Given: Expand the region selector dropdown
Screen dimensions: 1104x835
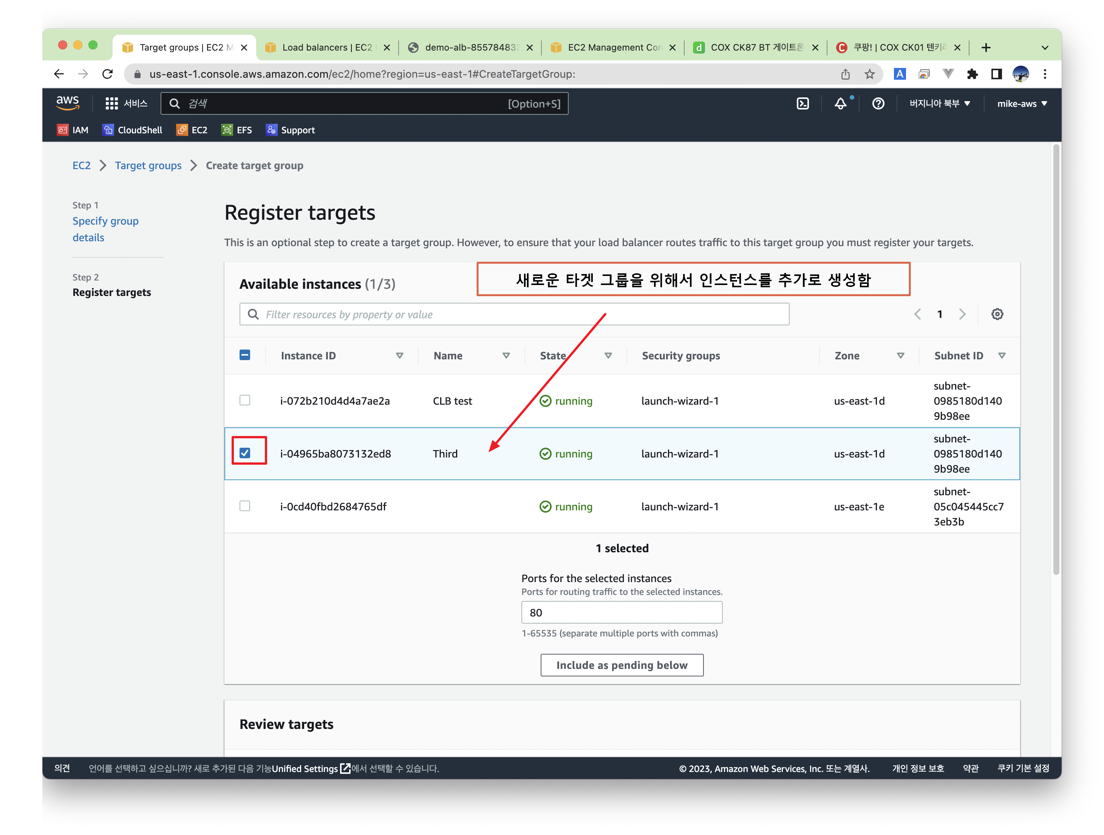Looking at the screenshot, I should click(x=939, y=104).
